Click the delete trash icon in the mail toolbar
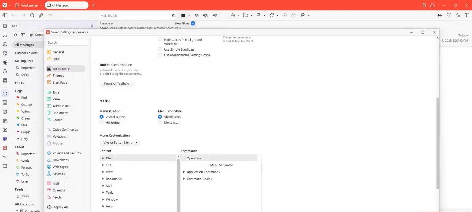This screenshot has width=472, height=212. [x=303, y=15]
